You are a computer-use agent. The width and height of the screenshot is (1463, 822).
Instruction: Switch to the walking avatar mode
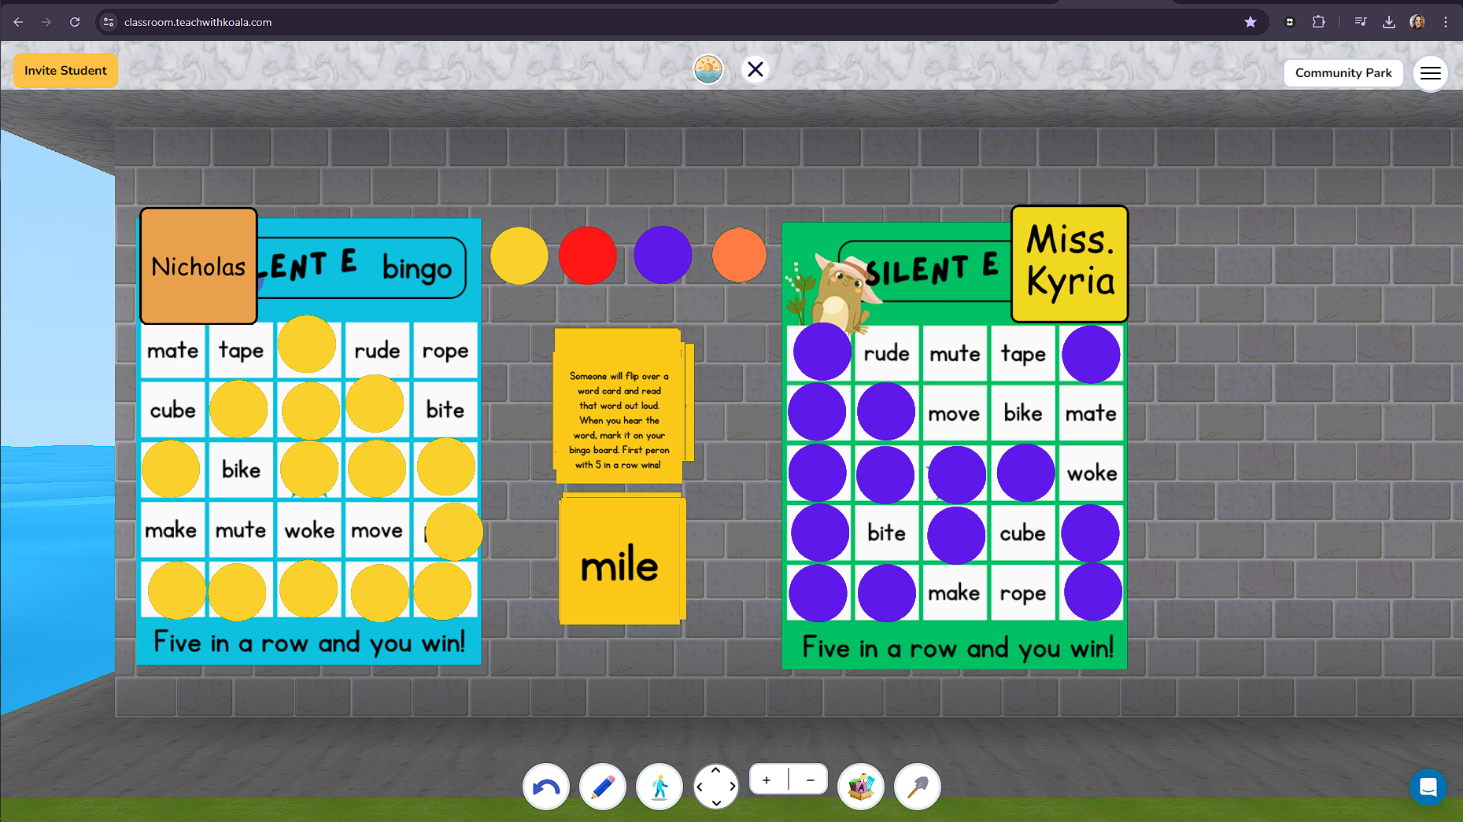pos(659,787)
